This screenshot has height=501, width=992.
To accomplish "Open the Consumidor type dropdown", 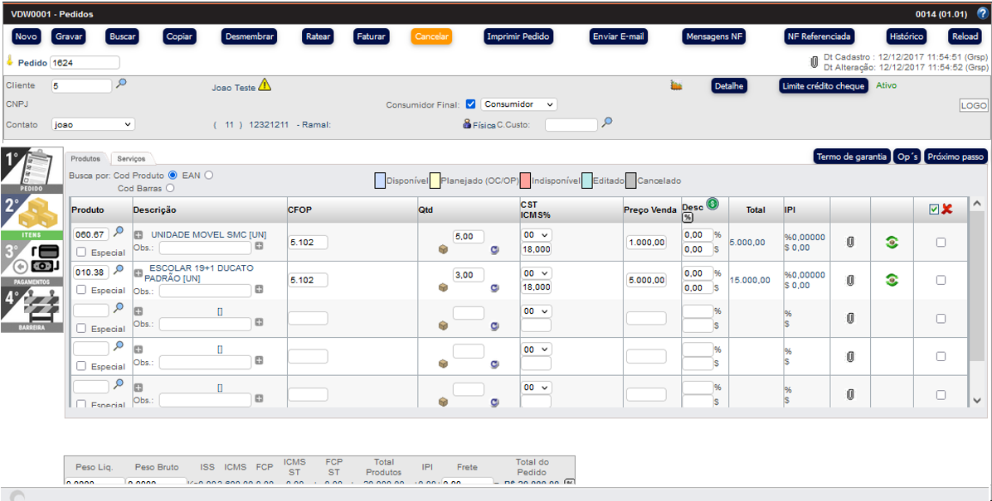I will [518, 104].
